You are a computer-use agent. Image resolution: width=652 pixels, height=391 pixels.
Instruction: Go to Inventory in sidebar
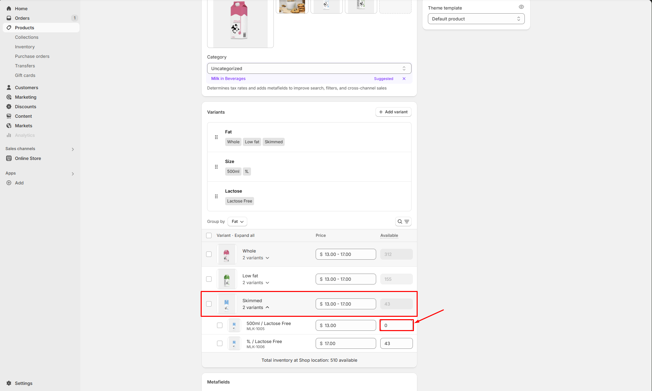(x=25, y=47)
